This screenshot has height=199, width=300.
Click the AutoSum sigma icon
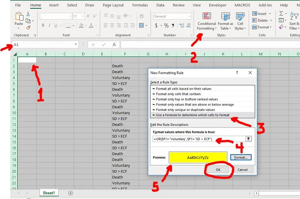281,13
